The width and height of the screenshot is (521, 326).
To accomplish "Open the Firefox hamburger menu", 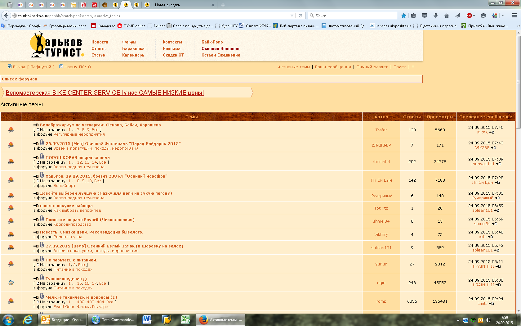I will (x=514, y=16).
